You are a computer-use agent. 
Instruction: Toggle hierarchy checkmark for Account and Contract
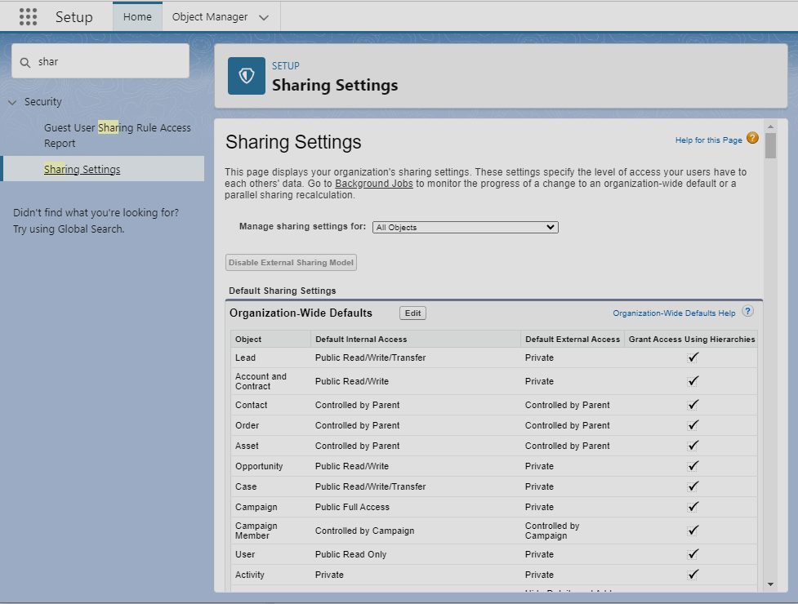(x=692, y=381)
